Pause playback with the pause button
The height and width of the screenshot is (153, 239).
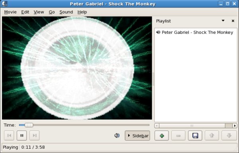click(x=22, y=135)
